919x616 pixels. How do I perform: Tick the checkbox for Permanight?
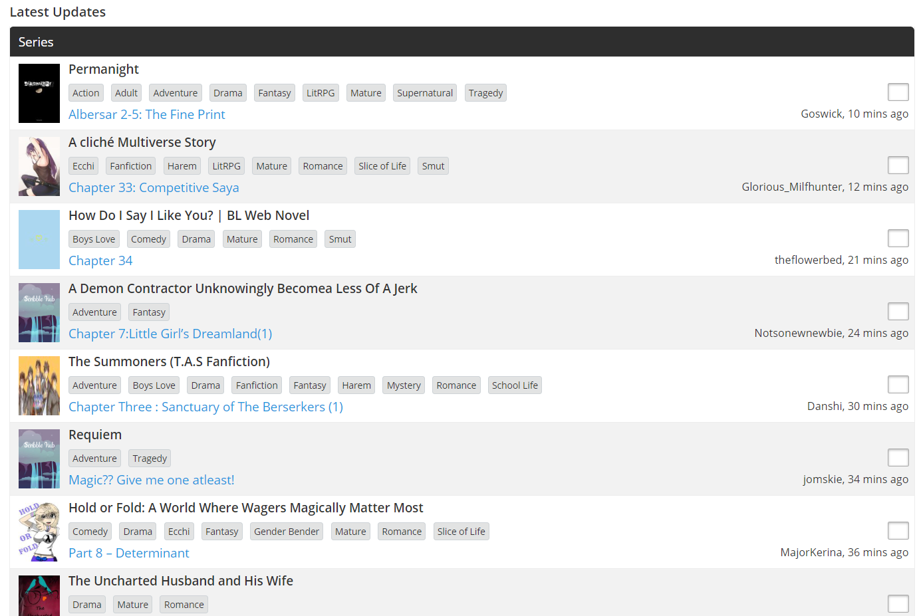(x=898, y=92)
